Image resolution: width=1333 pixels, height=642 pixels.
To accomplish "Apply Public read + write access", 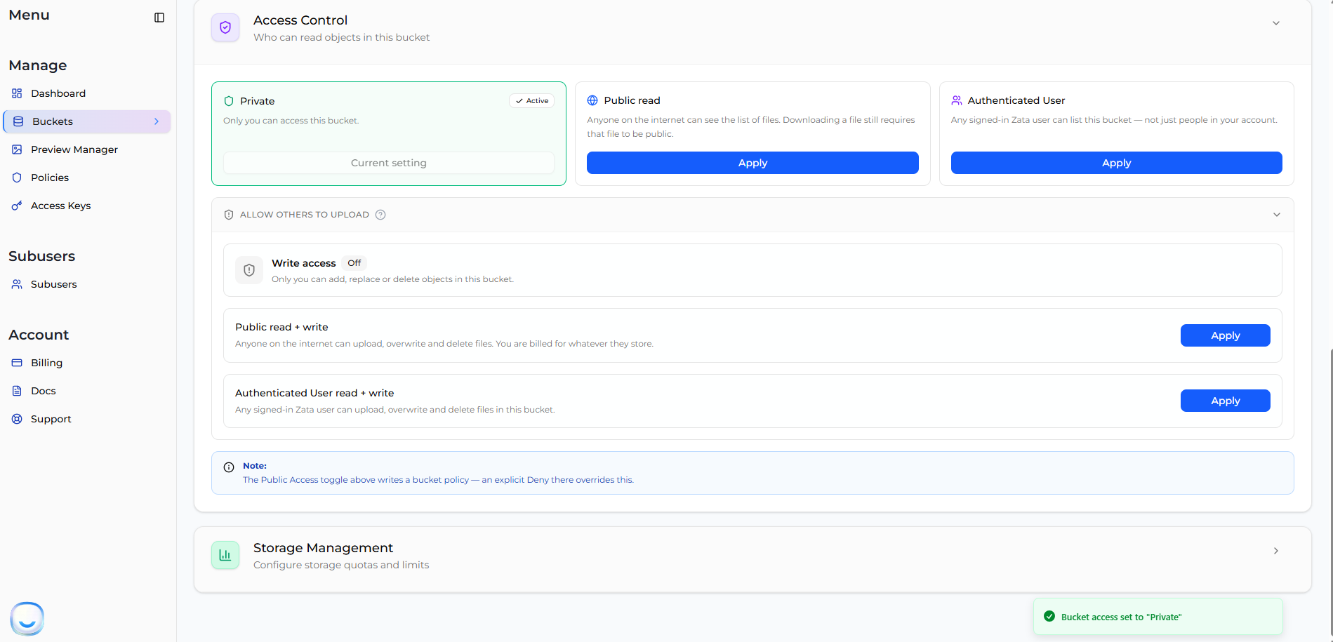I will tap(1225, 335).
